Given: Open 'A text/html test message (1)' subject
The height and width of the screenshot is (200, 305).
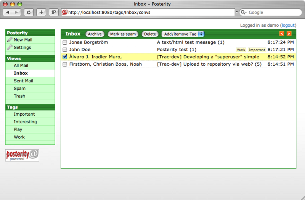Looking at the screenshot, I should tap(191, 42).
